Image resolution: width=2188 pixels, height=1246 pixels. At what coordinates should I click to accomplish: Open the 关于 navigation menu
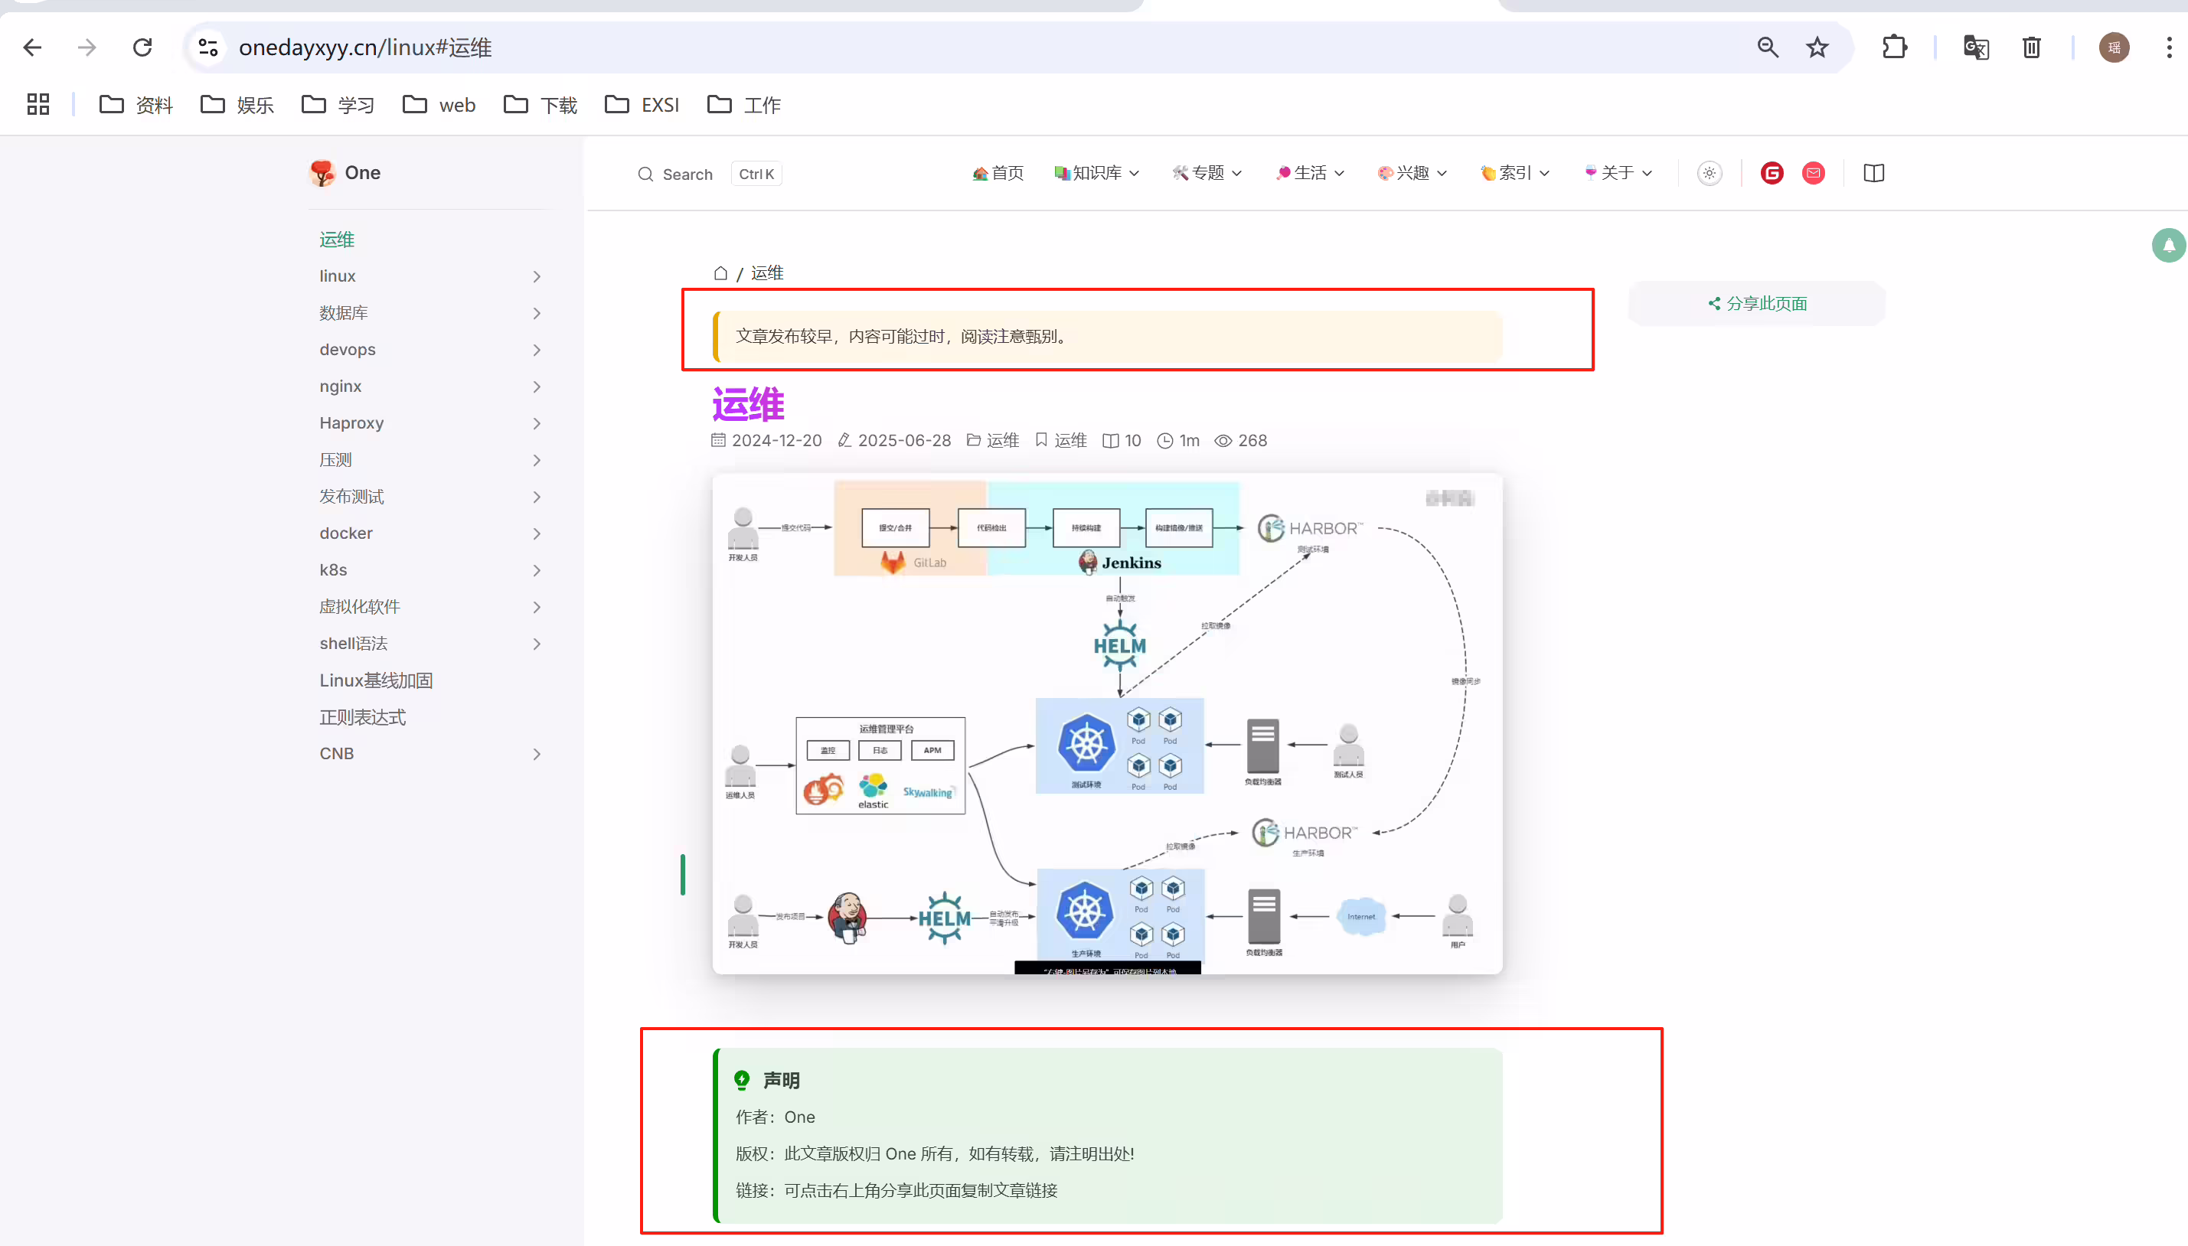point(1618,173)
